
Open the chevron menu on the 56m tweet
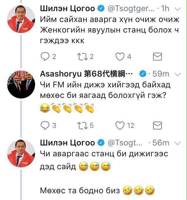coord(178,143)
